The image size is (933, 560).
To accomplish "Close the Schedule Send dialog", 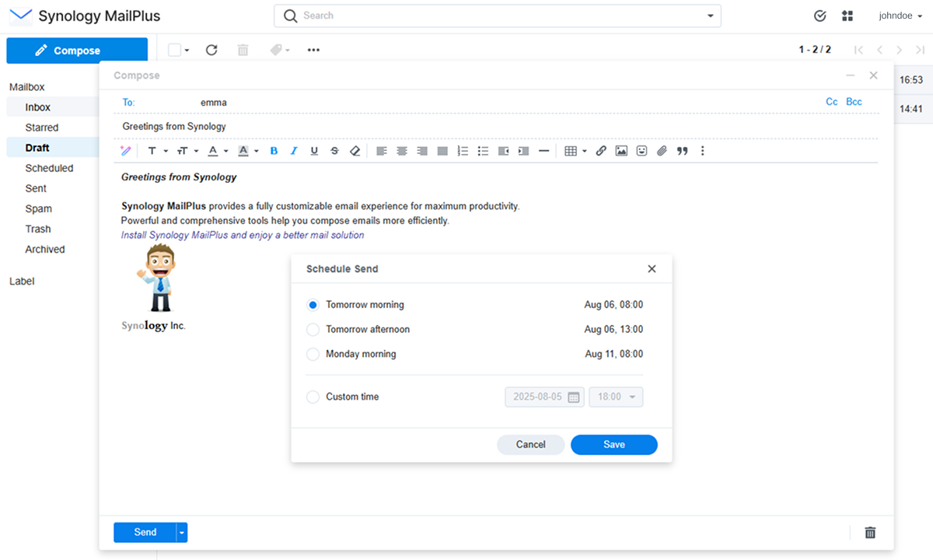I will tap(652, 269).
